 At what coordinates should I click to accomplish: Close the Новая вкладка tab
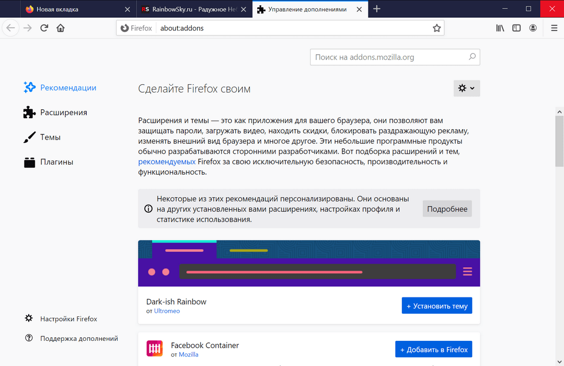click(128, 9)
